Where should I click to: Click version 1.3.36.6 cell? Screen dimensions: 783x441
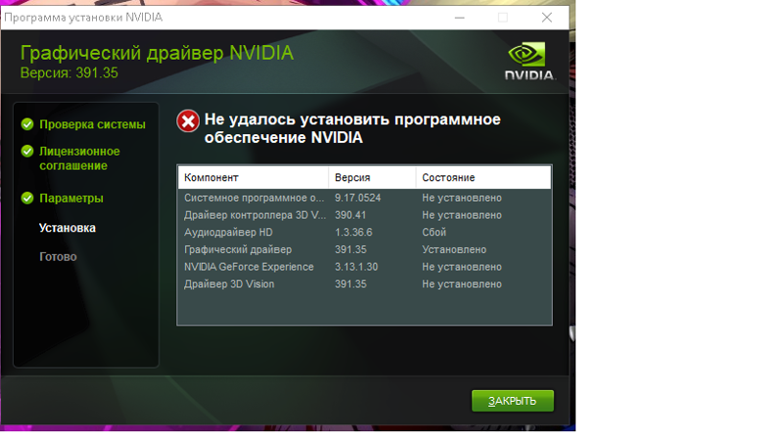353,233
